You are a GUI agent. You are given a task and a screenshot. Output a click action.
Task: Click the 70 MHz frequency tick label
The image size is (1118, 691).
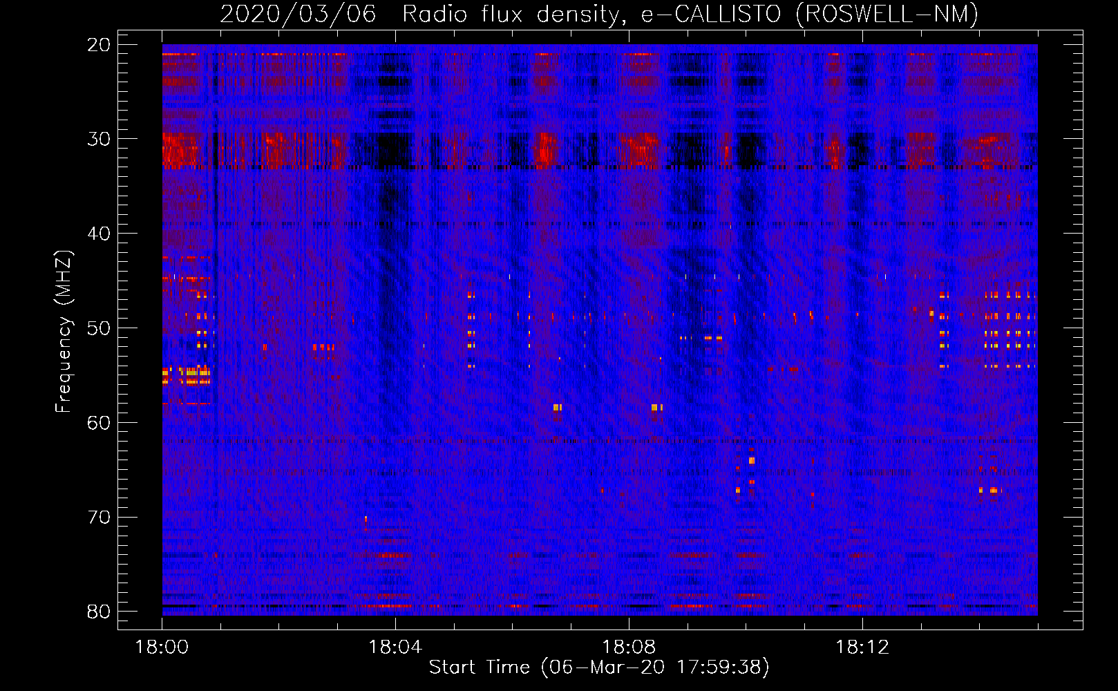pyautogui.click(x=99, y=518)
